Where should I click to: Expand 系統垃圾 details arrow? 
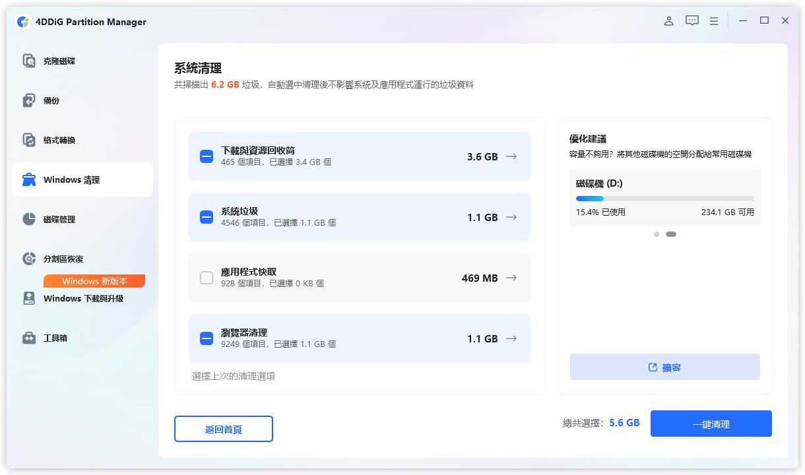point(511,217)
